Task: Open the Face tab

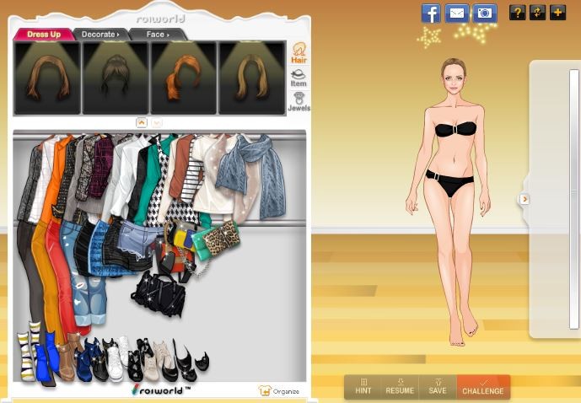Action: 157,35
